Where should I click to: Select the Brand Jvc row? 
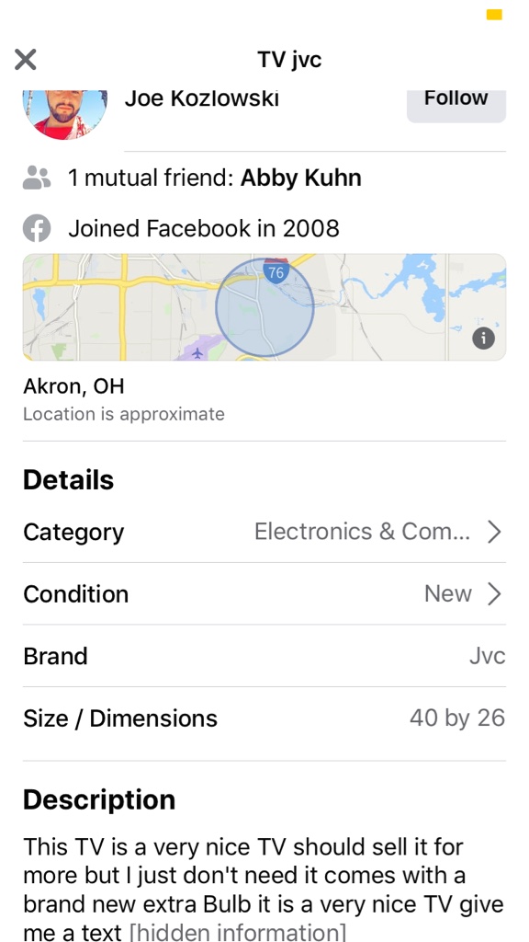(x=264, y=656)
